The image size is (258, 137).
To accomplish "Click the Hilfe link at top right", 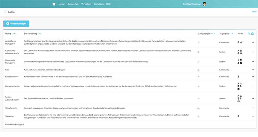I will pyautogui.click(x=254, y=12).
